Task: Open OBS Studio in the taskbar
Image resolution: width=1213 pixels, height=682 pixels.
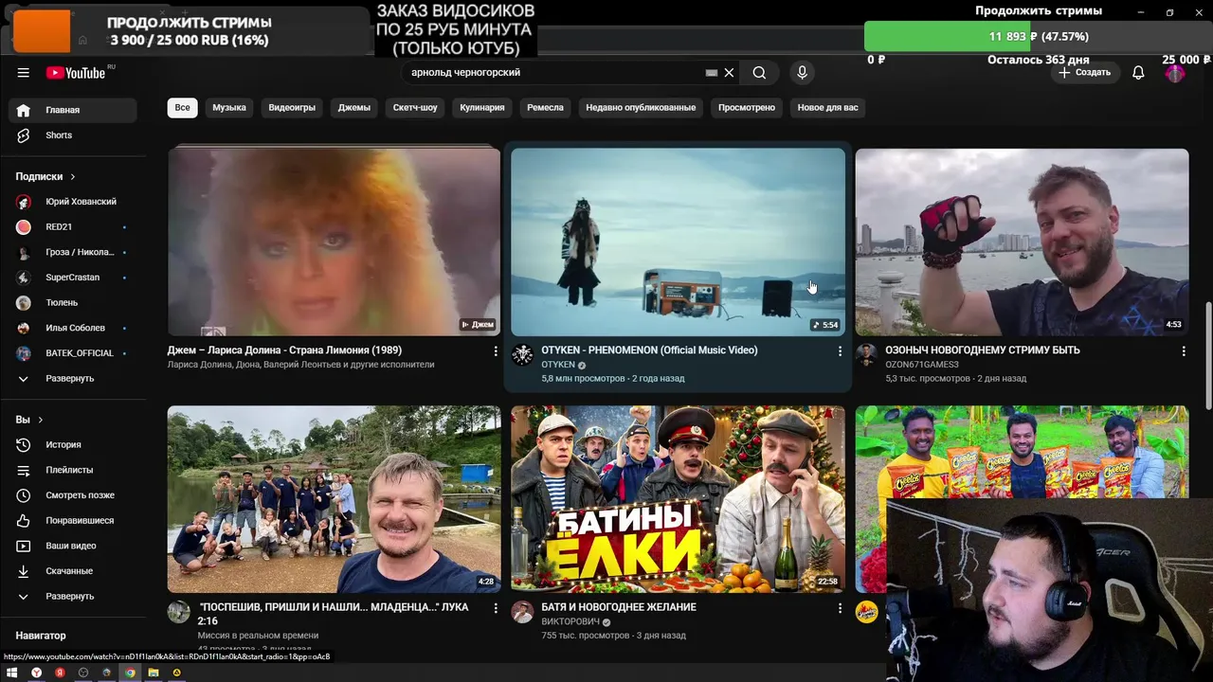Action: [83, 673]
